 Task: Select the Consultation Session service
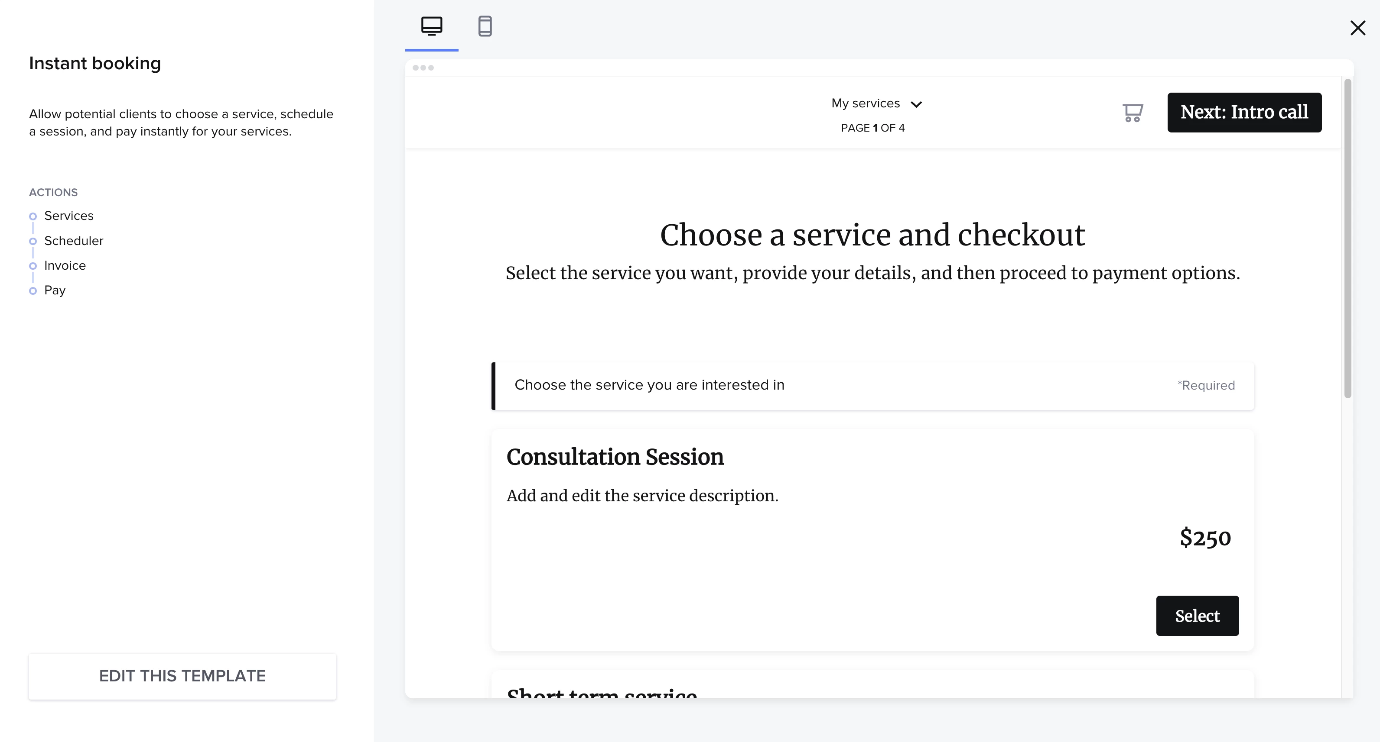pos(1197,616)
